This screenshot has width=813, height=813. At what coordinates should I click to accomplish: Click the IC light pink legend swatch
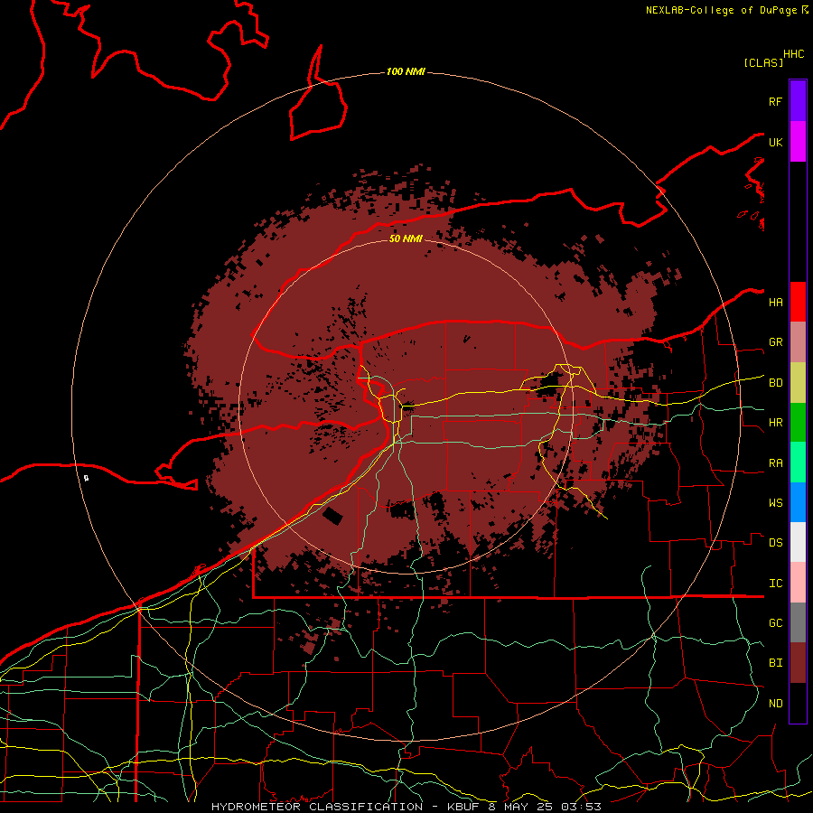coord(798,583)
